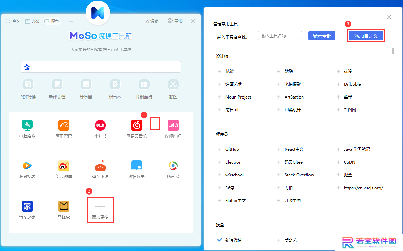Open the 阿里巴巴 shortcut
403x251 pixels.
coord(64,125)
